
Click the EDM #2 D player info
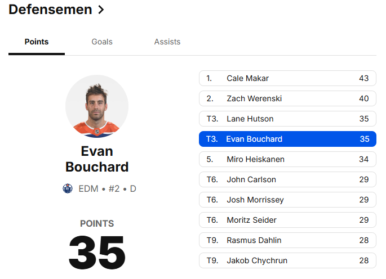pos(107,188)
